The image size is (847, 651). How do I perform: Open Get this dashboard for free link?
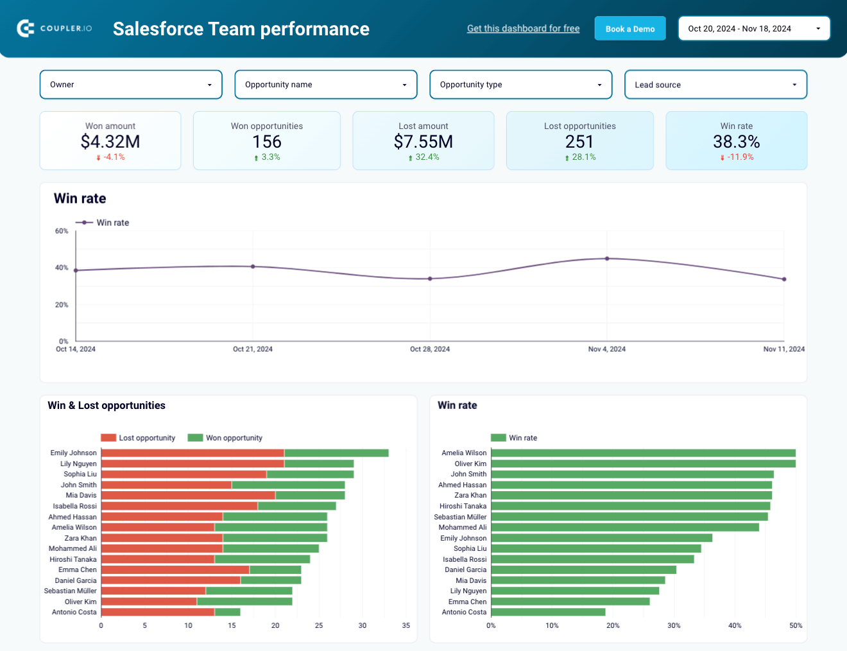(523, 28)
